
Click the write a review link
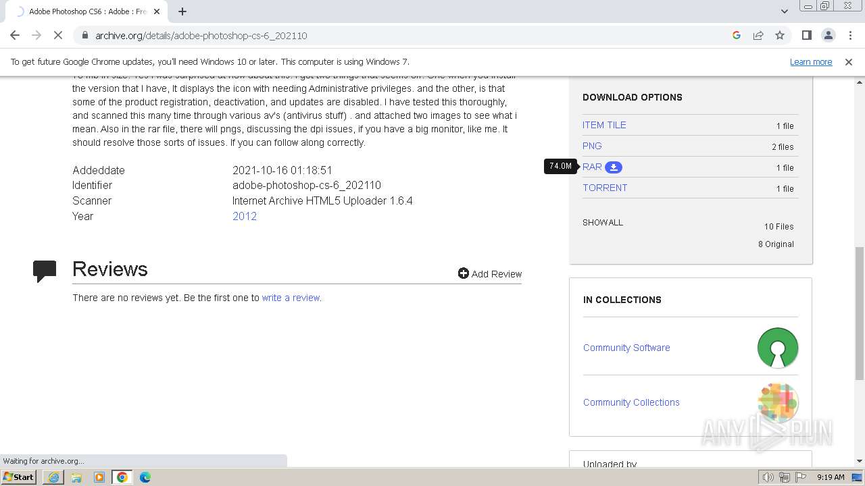tap(291, 298)
